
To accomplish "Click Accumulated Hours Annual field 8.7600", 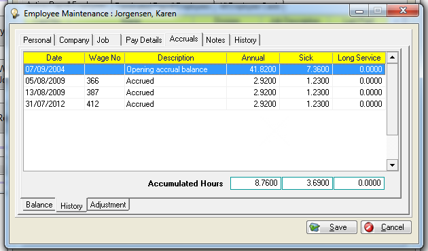I will pyautogui.click(x=255, y=183).
